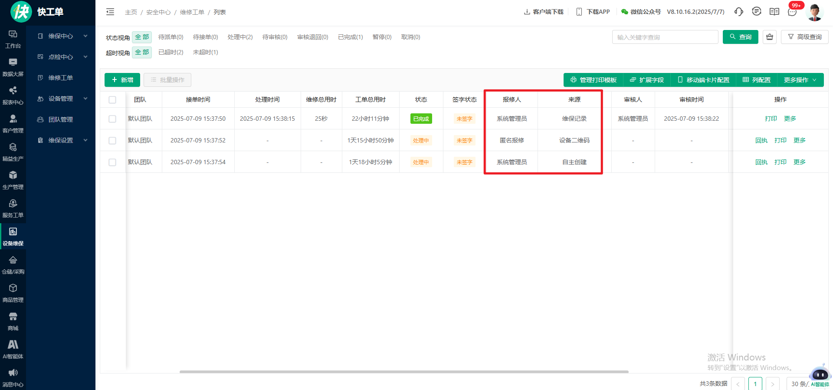The width and height of the screenshot is (833, 390).
Task: Click 回执 link in the second row
Action: point(761,141)
